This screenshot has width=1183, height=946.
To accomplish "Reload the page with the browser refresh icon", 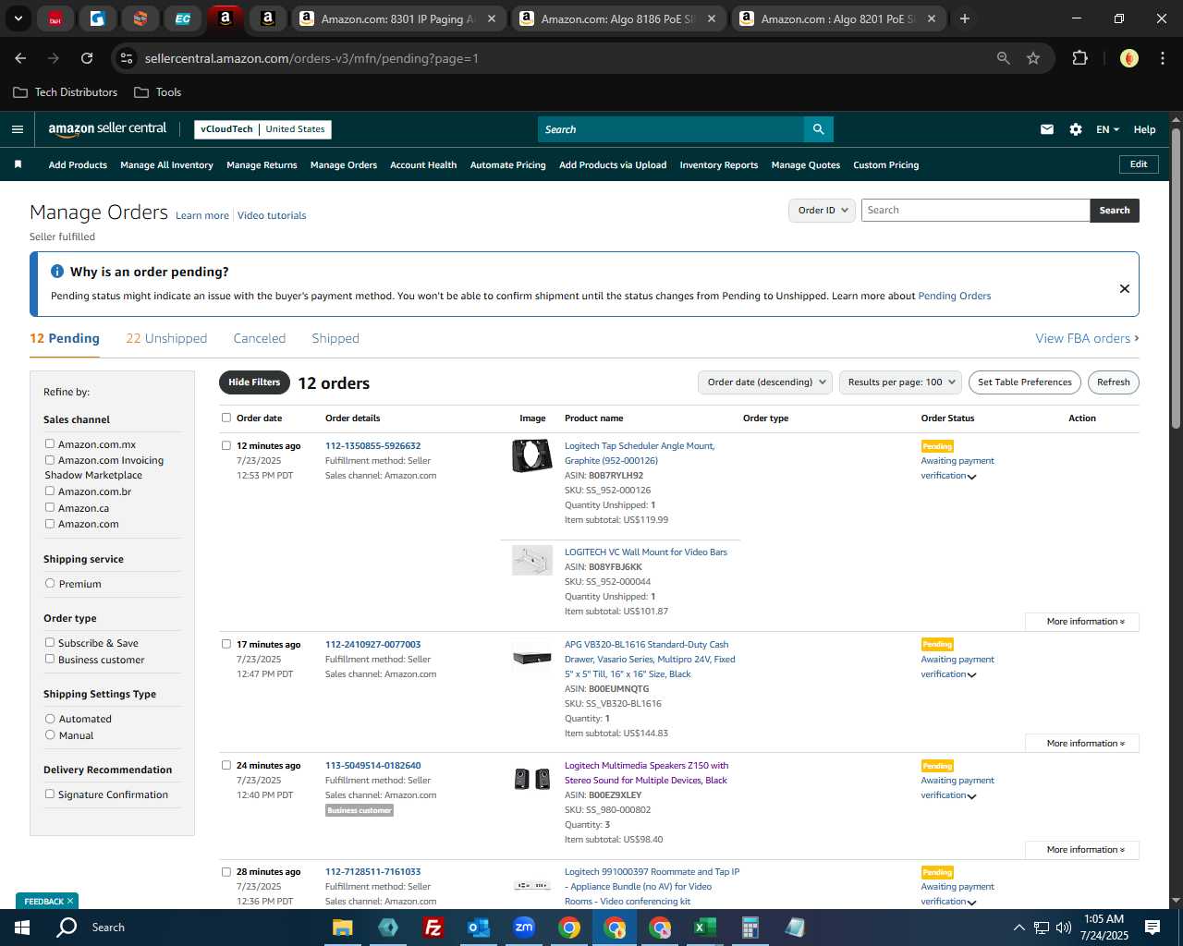I will 87,58.
